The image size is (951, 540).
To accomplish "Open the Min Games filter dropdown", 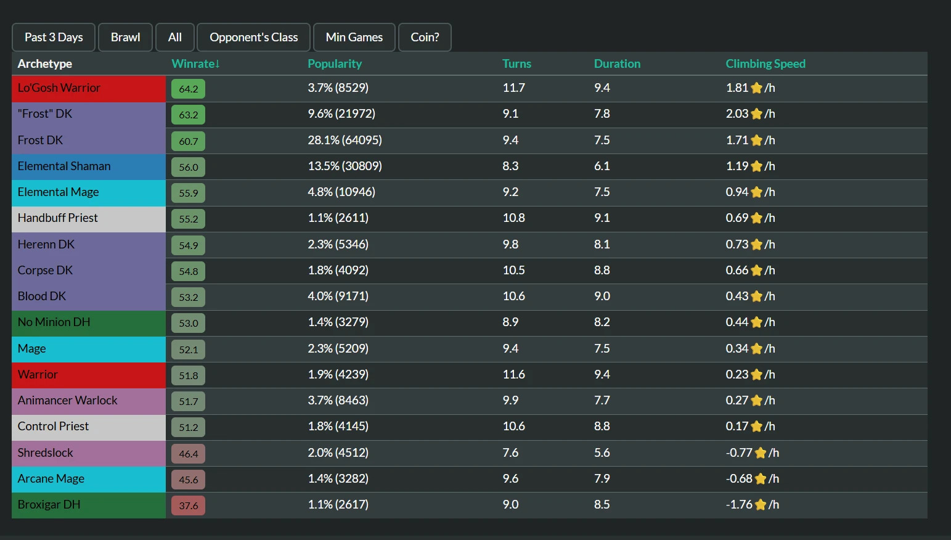I will pyautogui.click(x=354, y=38).
